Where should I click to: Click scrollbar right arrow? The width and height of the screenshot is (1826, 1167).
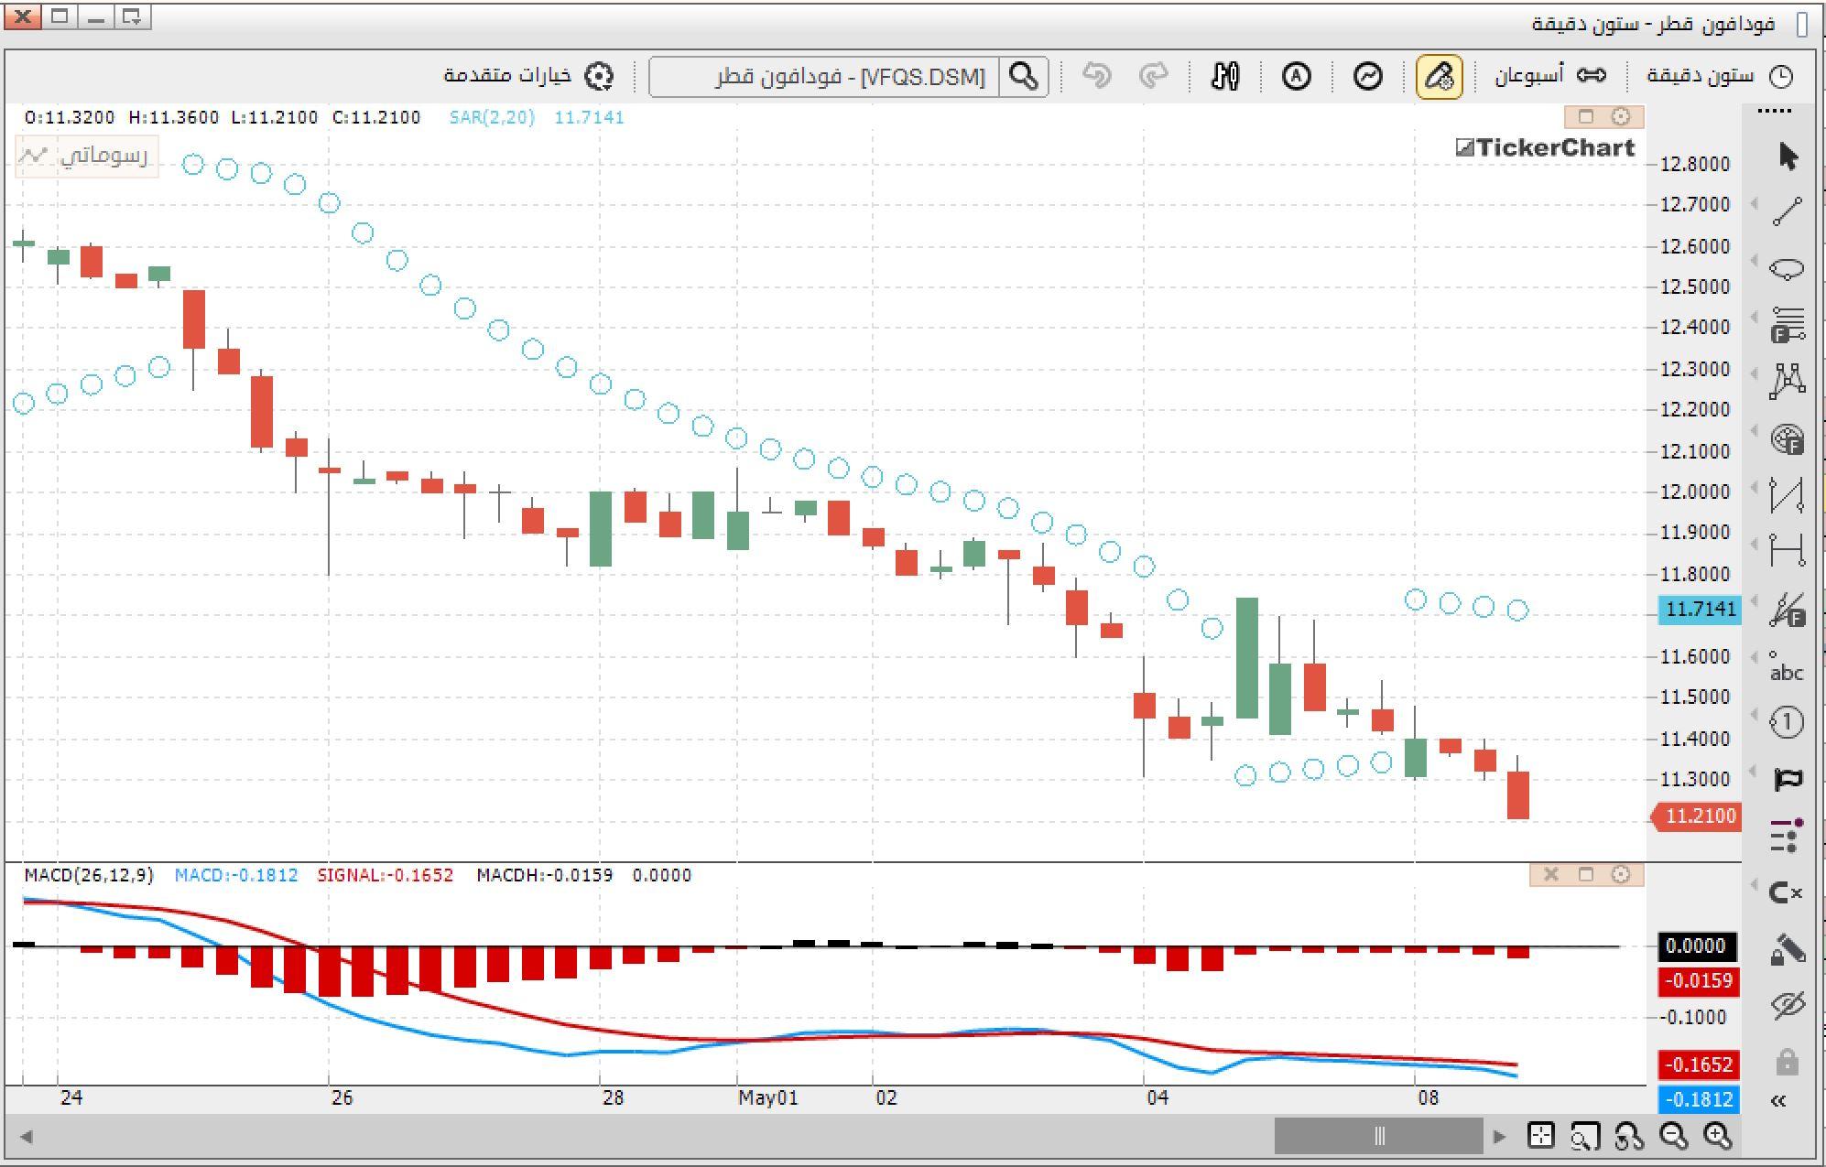1499,1137
